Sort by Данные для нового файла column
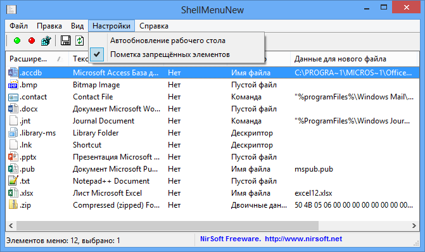 click(x=353, y=59)
